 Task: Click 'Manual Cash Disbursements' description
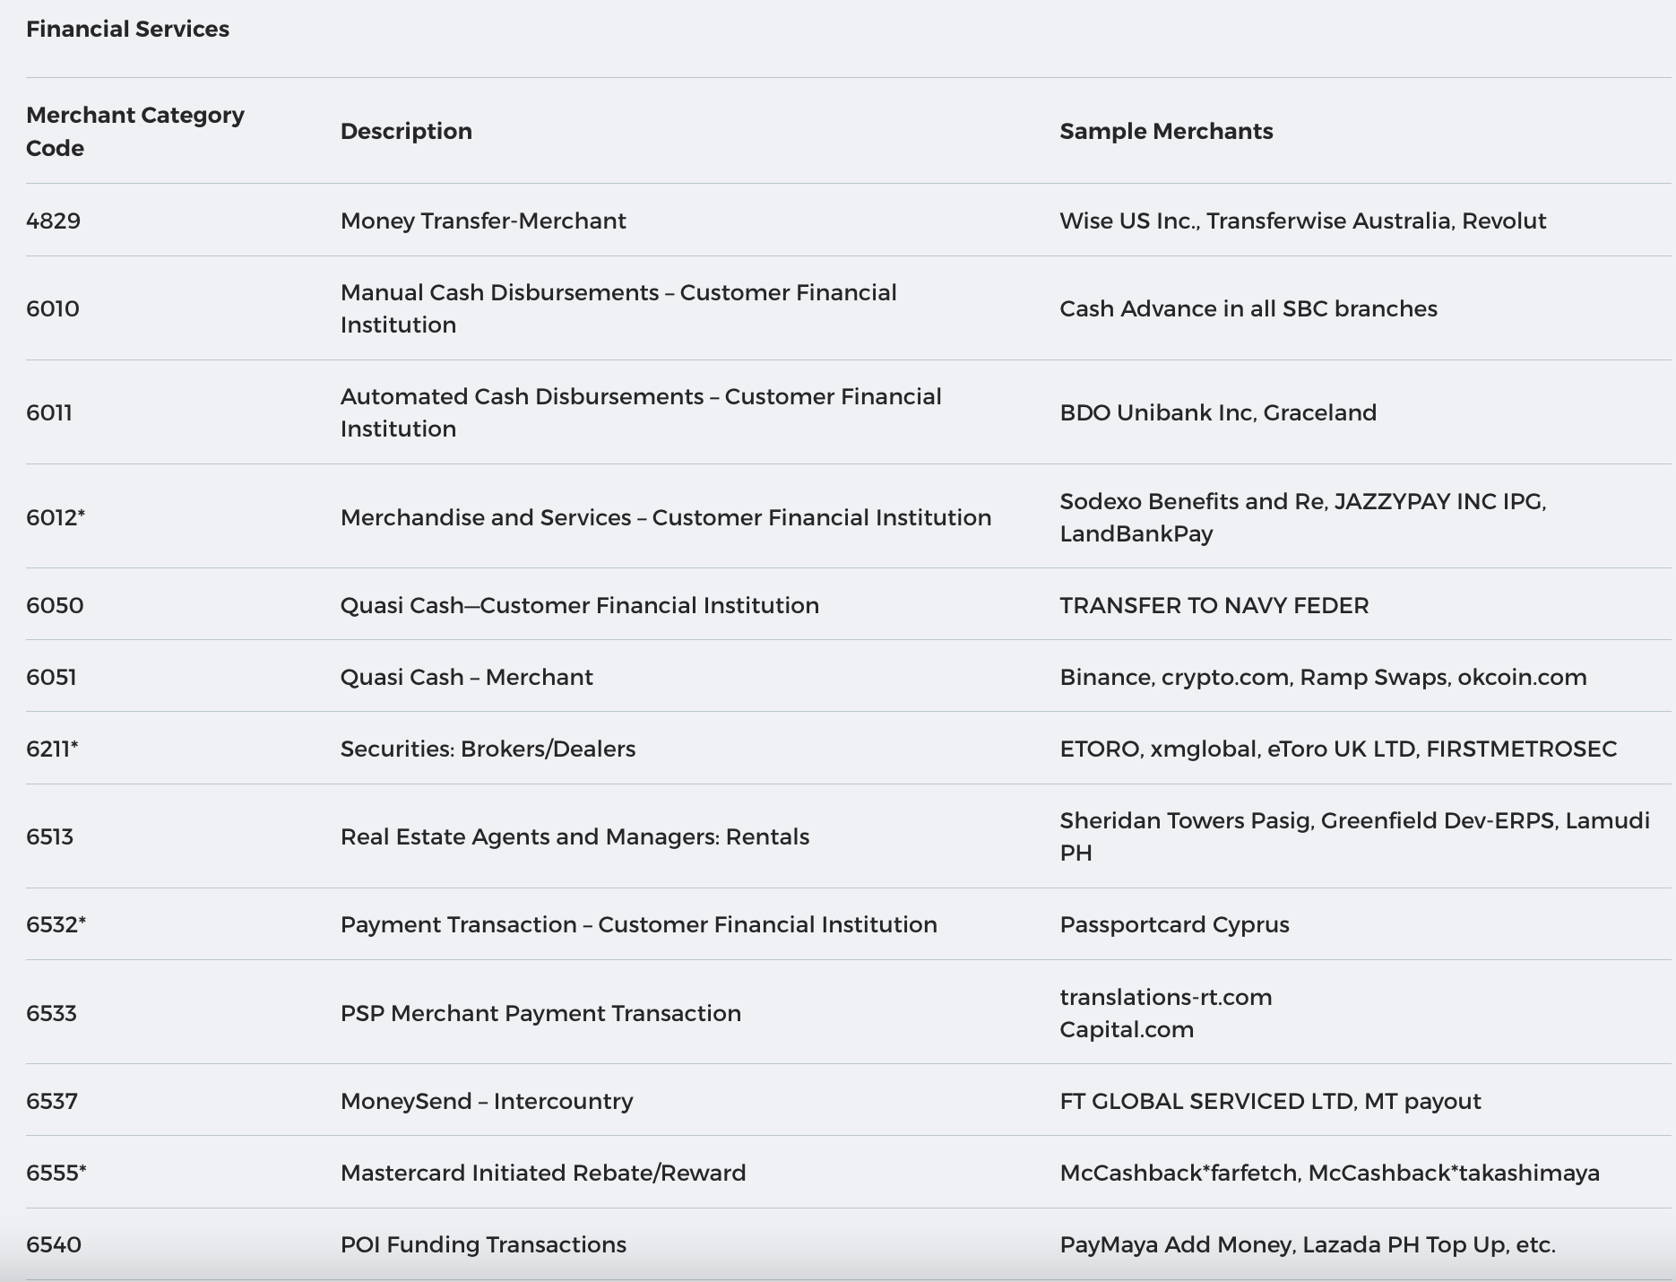coord(618,308)
